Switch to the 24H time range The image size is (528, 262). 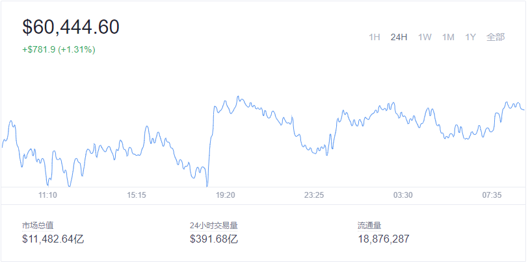tap(399, 37)
